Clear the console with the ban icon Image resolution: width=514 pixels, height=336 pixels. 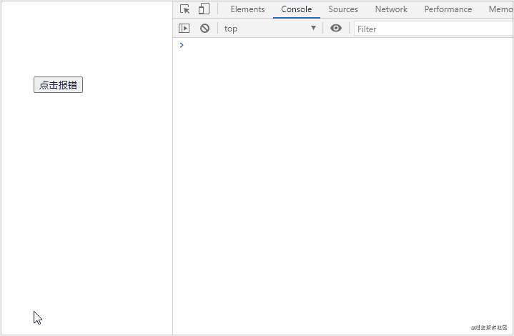tap(205, 29)
